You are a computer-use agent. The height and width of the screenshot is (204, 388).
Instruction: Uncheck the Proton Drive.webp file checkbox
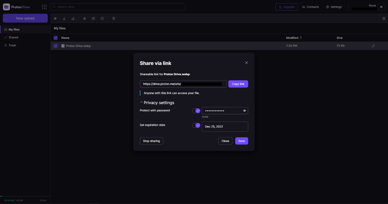click(56, 46)
